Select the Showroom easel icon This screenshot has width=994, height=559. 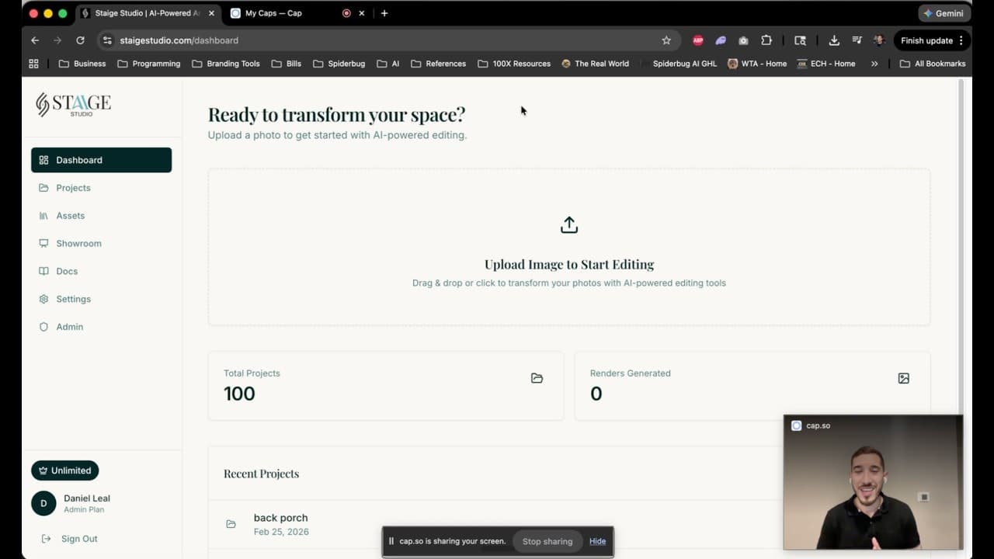(x=44, y=243)
